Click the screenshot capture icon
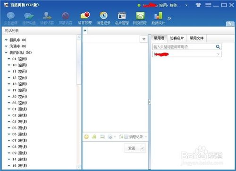This screenshot has height=171, width=236. [x=110, y=137]
